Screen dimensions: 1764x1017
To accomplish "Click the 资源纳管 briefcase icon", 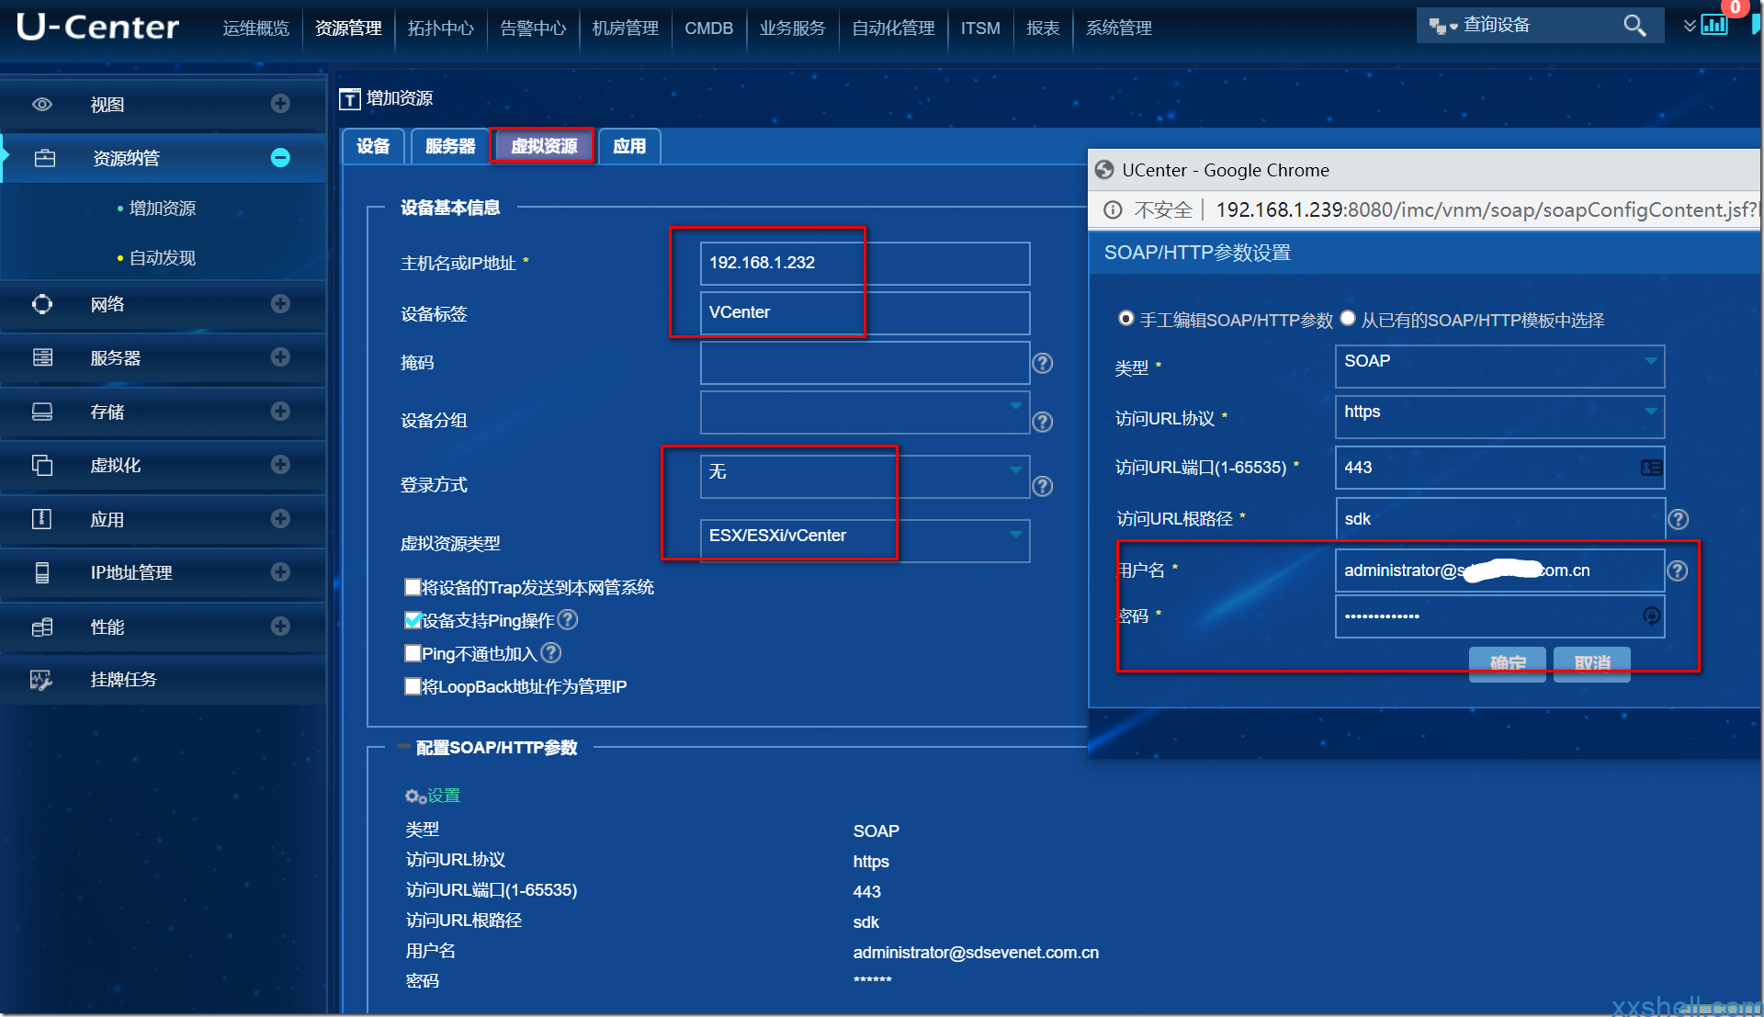I will coord(45,158).
